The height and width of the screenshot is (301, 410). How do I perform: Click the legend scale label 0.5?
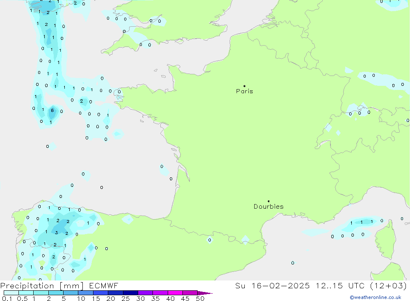click(x=22, y=299)
